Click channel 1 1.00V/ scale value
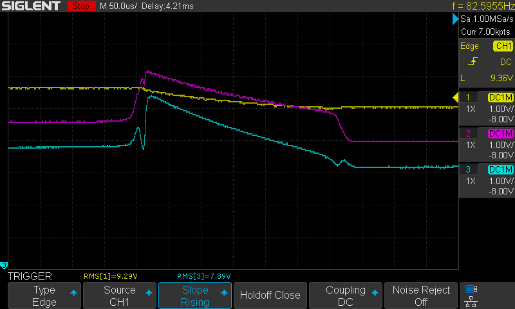Image resolution: width=515 pixels, height=309 pixels. coord(501,109)
